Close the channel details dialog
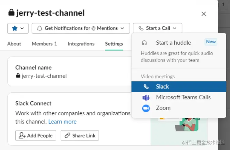This screenshot has width=230, height=150. pyautogui.click(x=204, y=14)
